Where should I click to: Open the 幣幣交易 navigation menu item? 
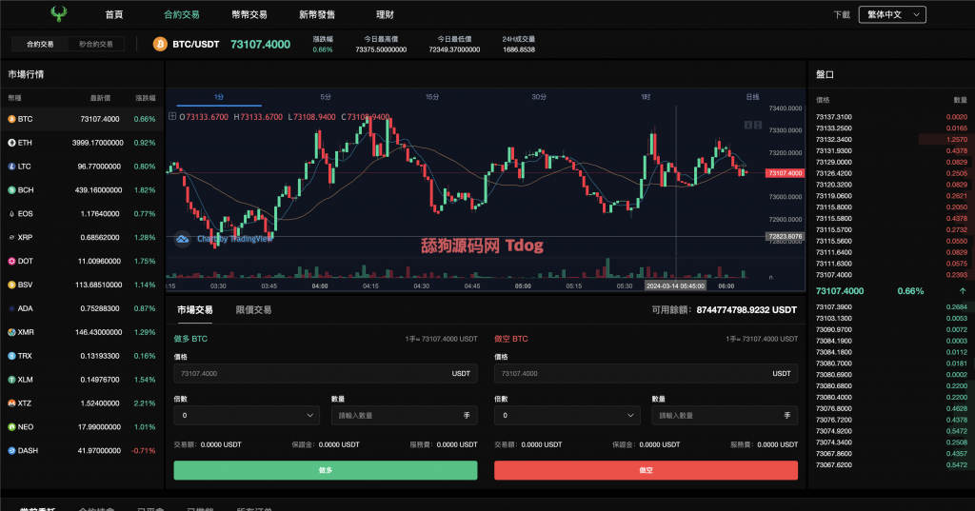click(x=249, y=15)
